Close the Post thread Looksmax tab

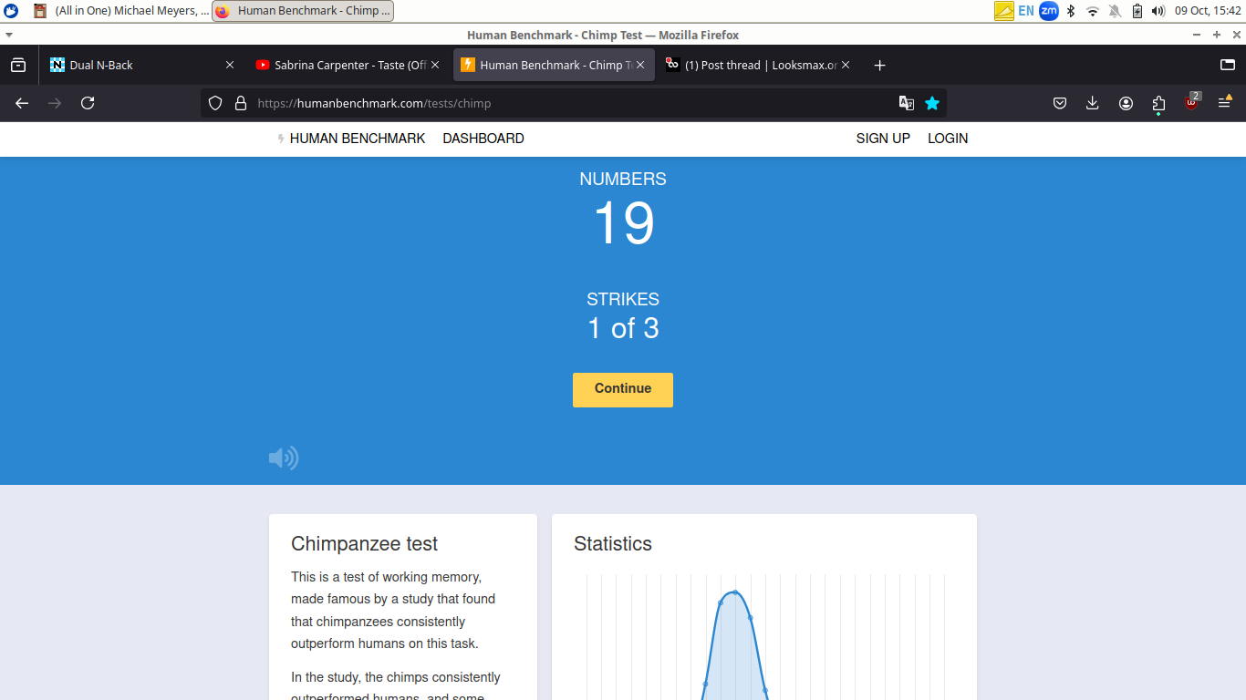pyautogui.click(x=846, y=65)
